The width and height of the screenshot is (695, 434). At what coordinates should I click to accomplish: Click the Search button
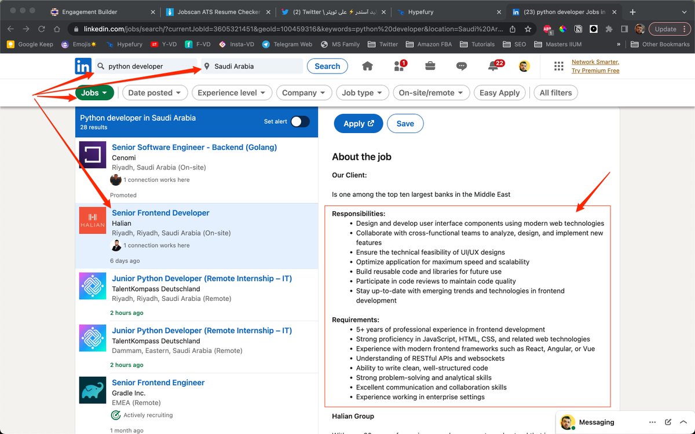327,66
